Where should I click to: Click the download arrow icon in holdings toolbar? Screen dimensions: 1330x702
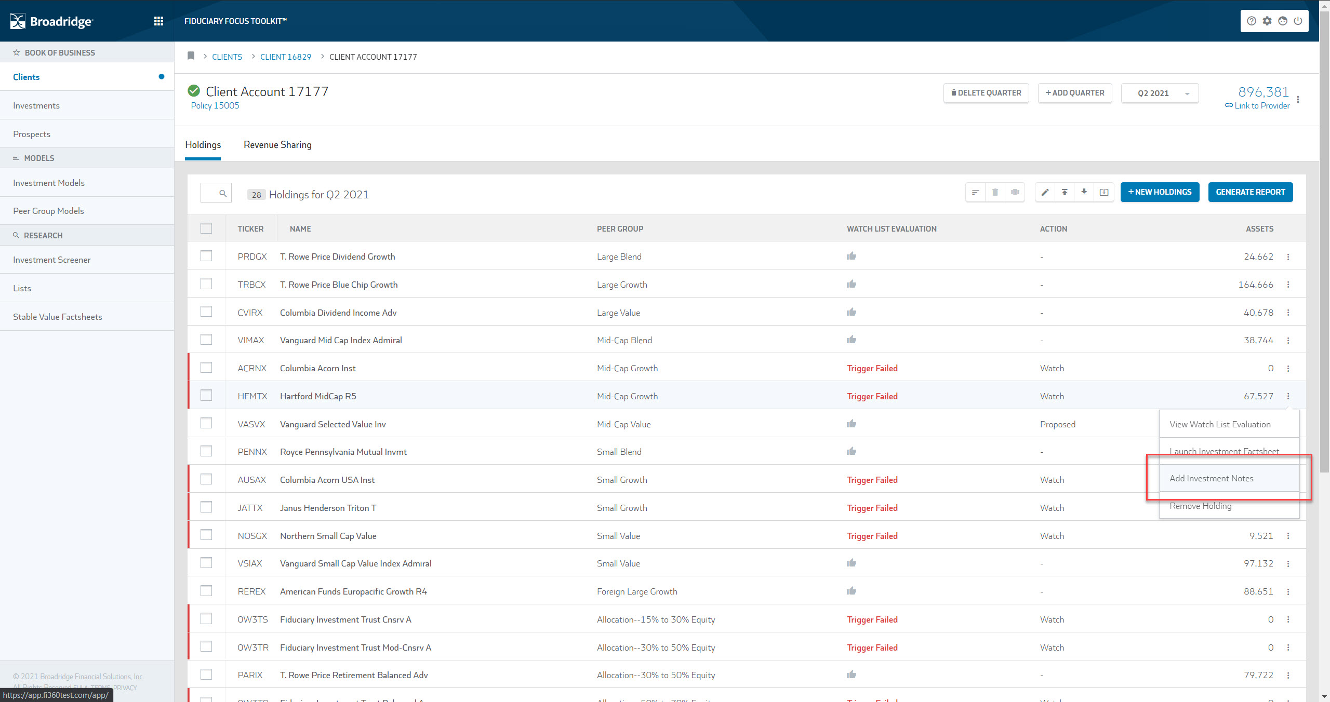pos(1084,193)
